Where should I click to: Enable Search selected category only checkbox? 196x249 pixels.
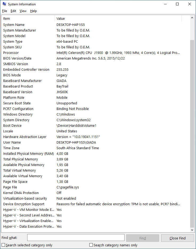point(3,245)
